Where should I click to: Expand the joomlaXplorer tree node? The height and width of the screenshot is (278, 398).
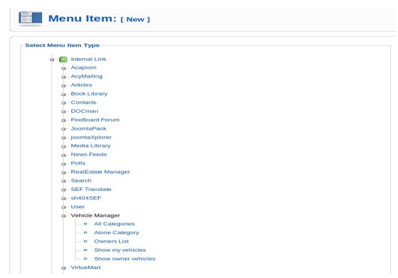pyautogui.click(x=64, y=138)
